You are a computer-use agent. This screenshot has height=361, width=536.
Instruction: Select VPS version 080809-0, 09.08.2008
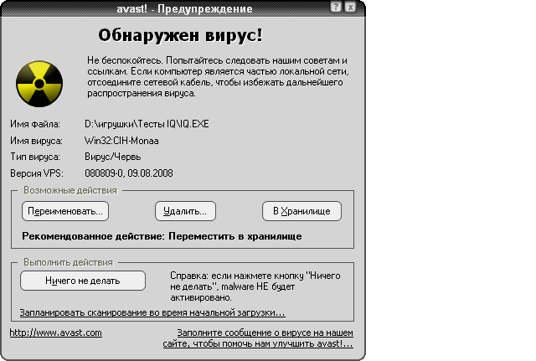(129, 173)
